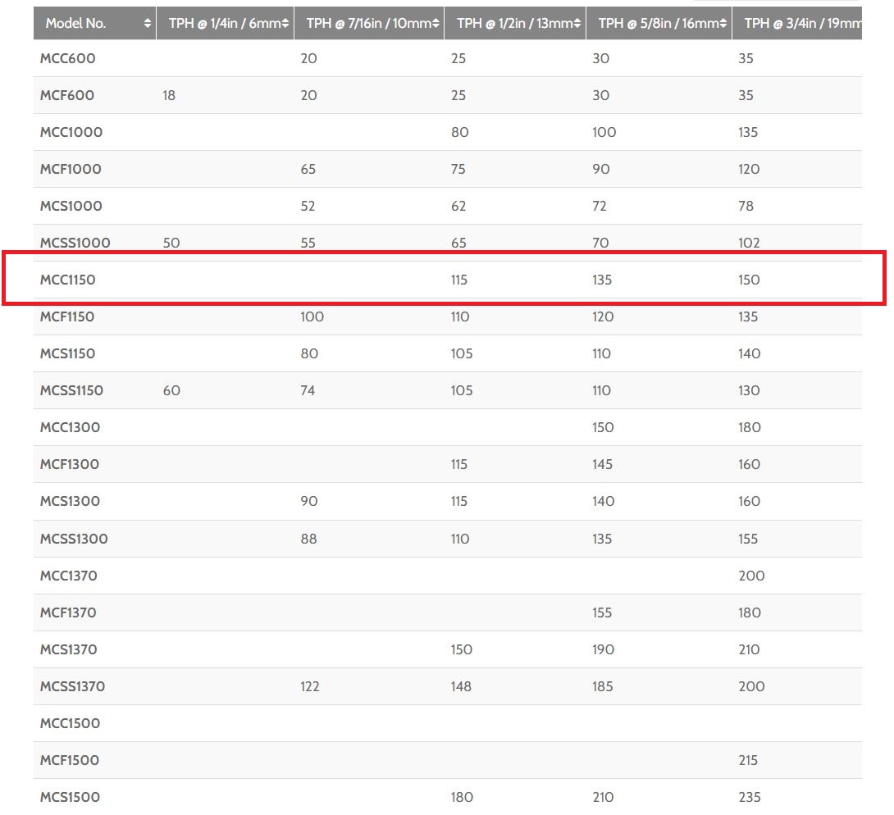
Task: Select the MCC1500 model name
Action: pos(70,723)
